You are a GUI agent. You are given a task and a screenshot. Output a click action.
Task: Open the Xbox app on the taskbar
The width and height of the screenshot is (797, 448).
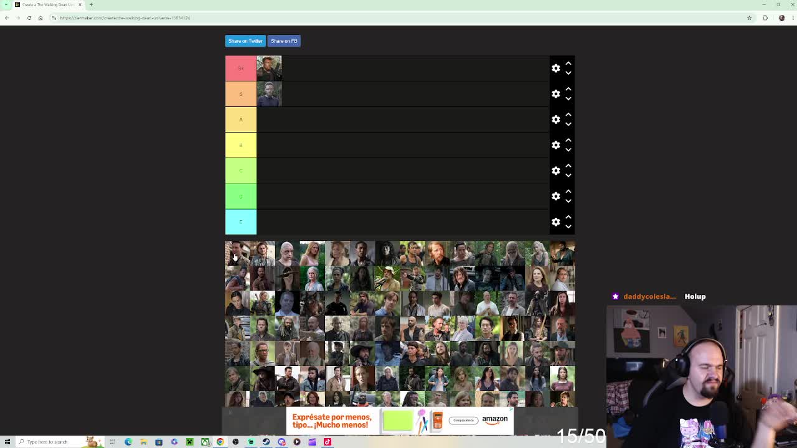tap(205, 442)
